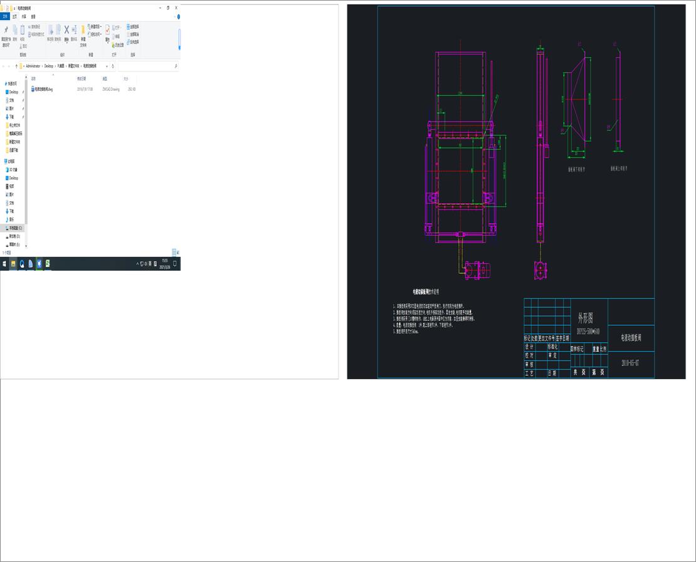Screen dimensions: 696x562
Task: Go up one folder level arrow
Action: tap(16, 66)
